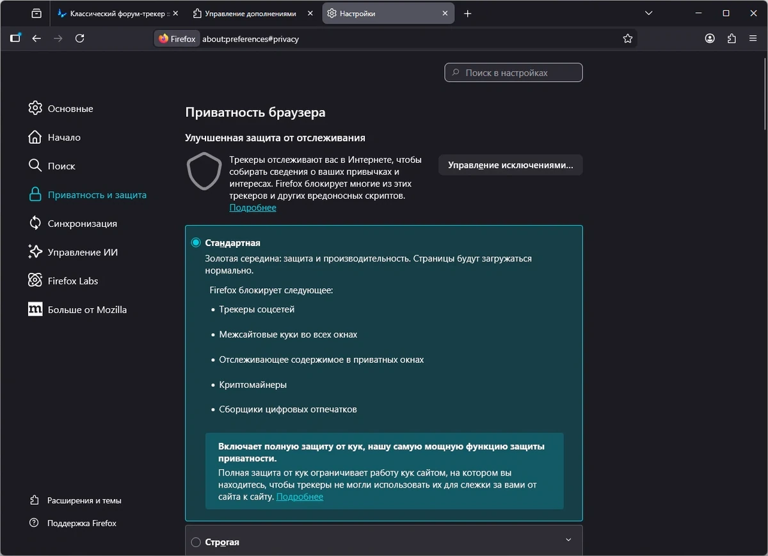Click the text Сборщики цифровых отпечатков

[288, 409]
